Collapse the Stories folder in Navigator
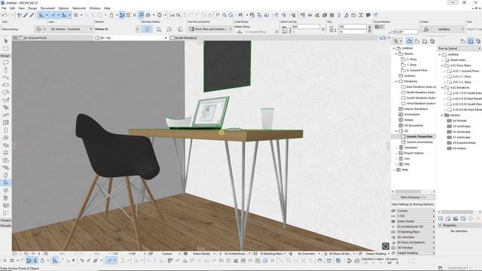The width and height of the screenshot is (482, 271). [x=396, y=53]
